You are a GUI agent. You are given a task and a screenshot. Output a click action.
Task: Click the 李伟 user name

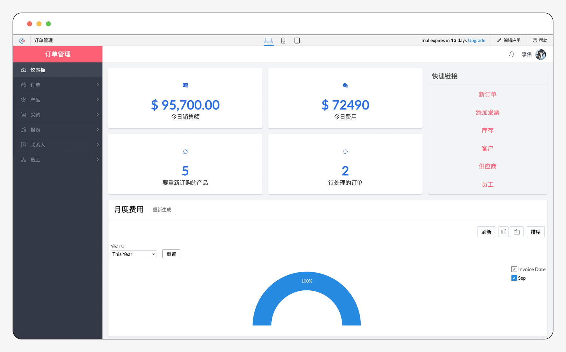pos(527,54)
